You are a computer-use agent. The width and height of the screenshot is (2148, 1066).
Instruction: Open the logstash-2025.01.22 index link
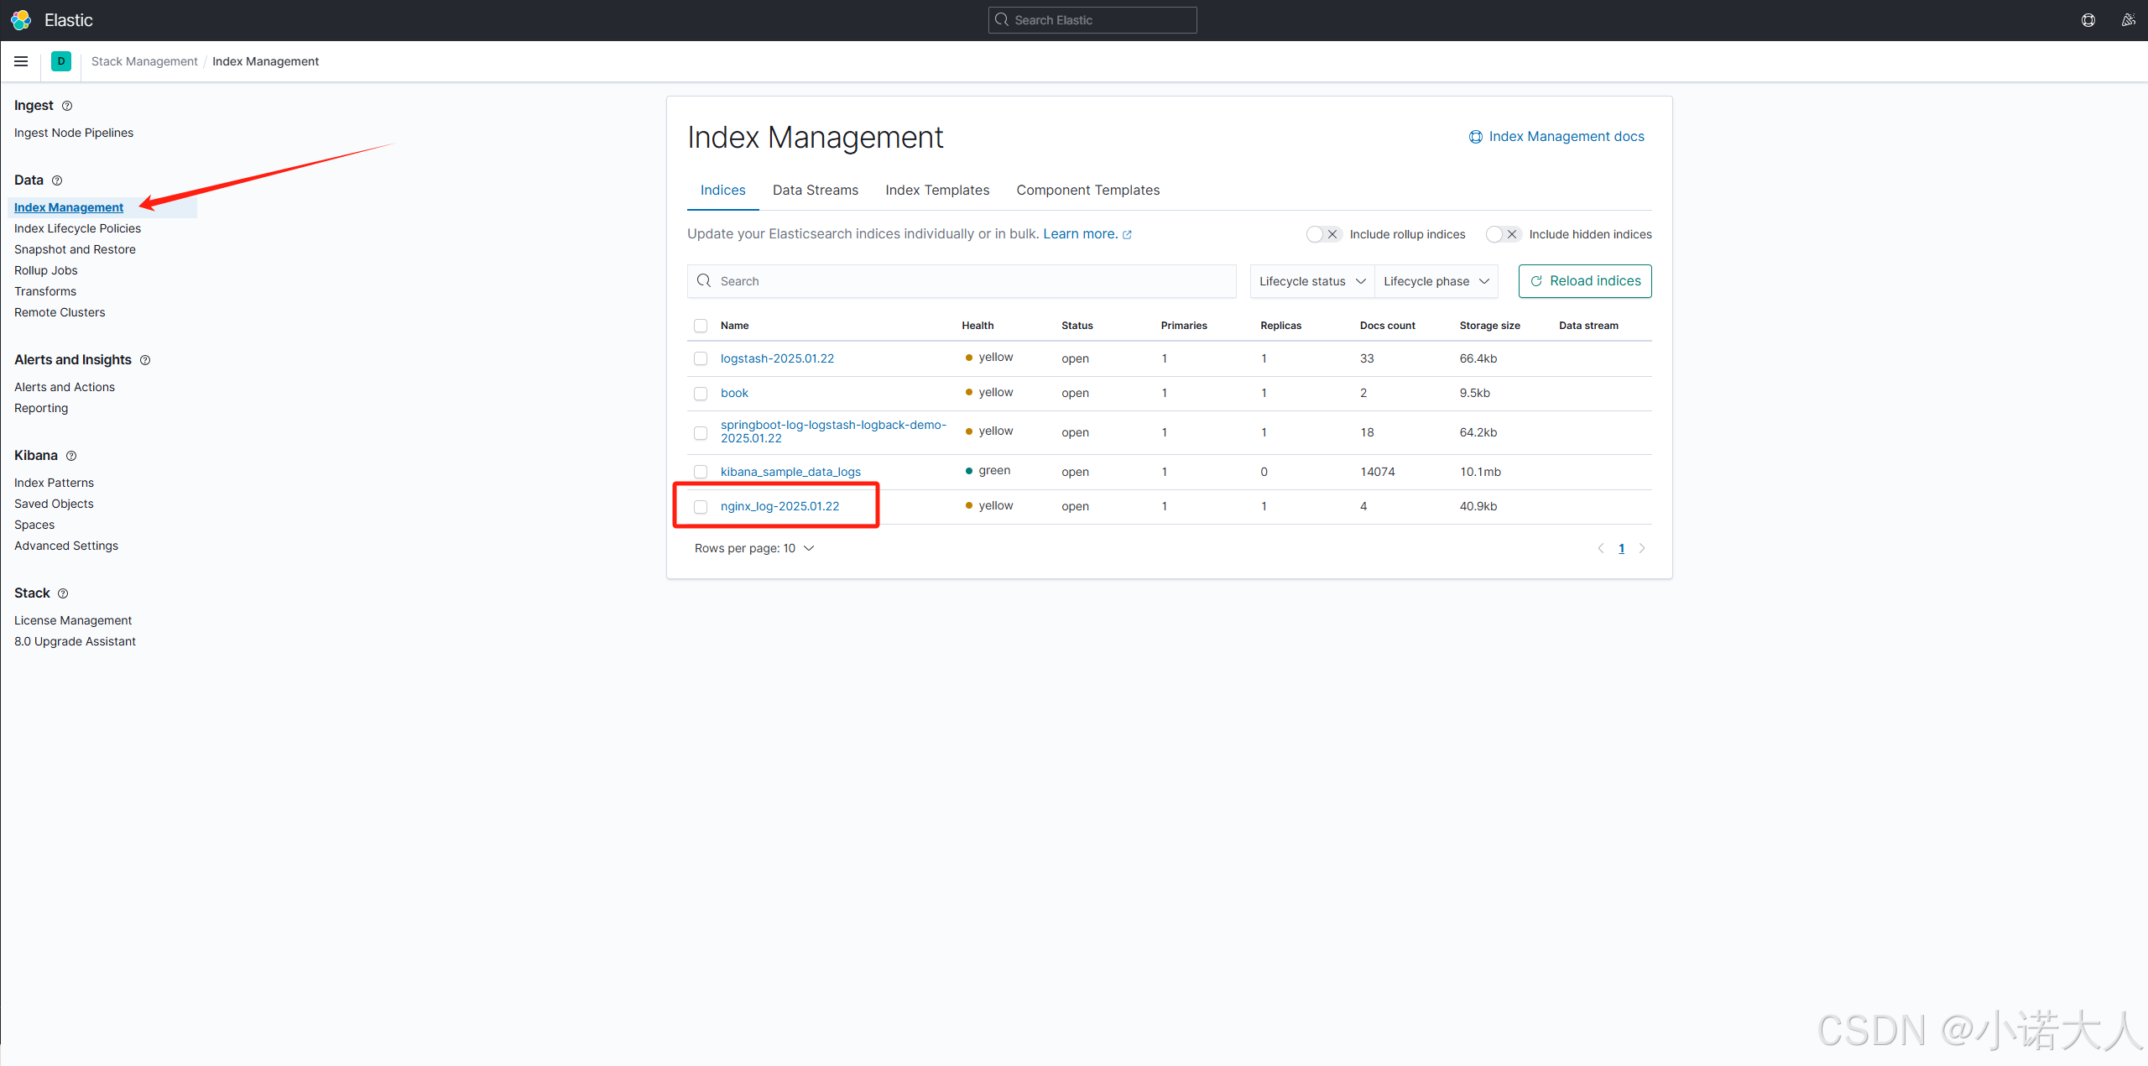777,358
